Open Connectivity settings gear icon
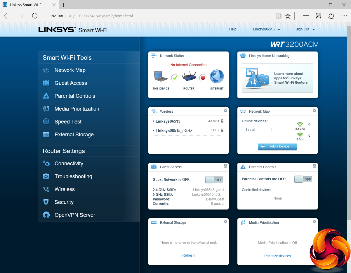This screenshot has height=273, width=351. (x=46, y=164)
